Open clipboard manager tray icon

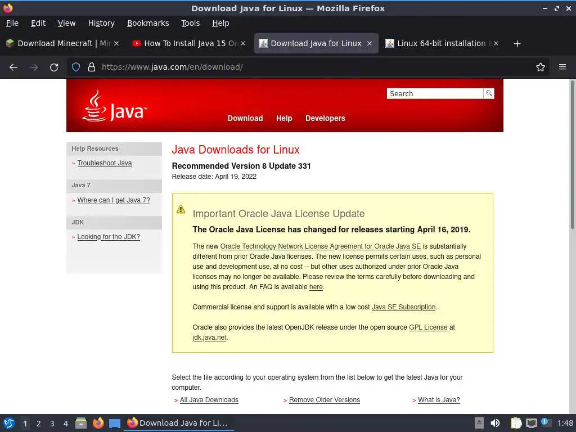click(x=516, y=423)
